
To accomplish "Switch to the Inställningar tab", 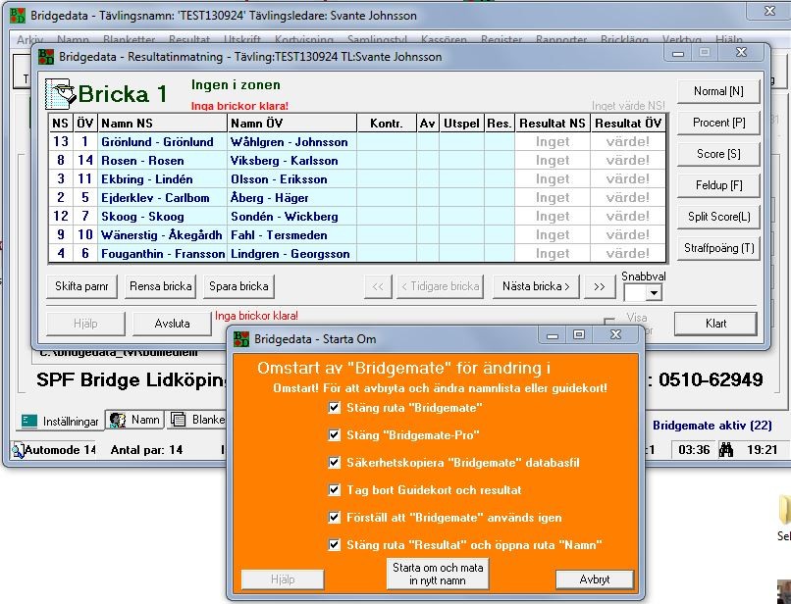I will pos(60,421).
